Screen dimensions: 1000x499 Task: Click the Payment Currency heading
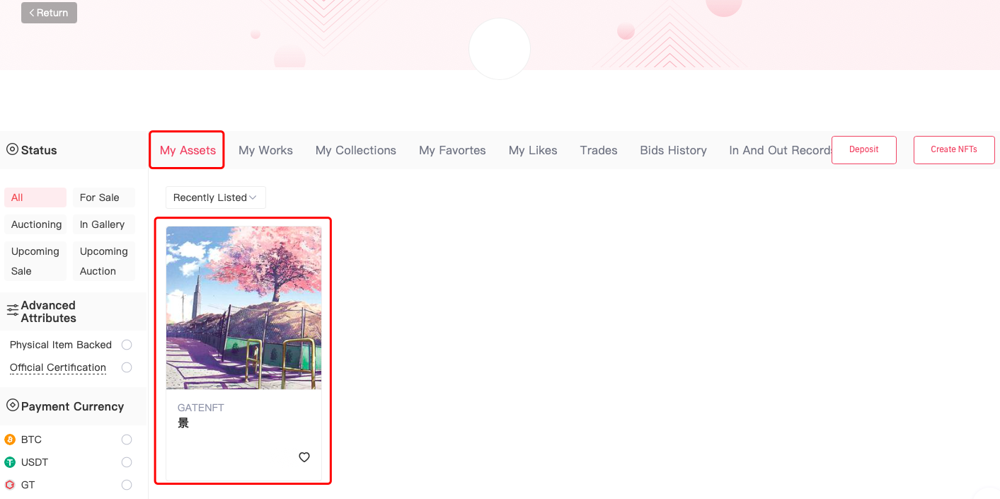[x=72, y=406]
